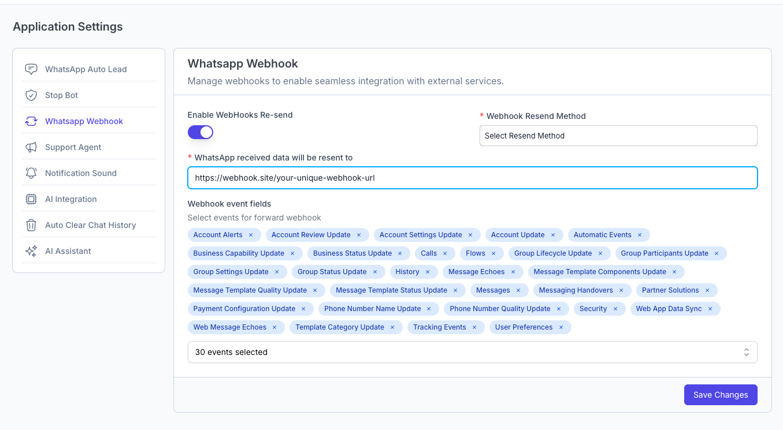The width and height of the screenshot is (783, 430).
Task: Remove the Phone Number Name Update tag
Action: point(429,309)
